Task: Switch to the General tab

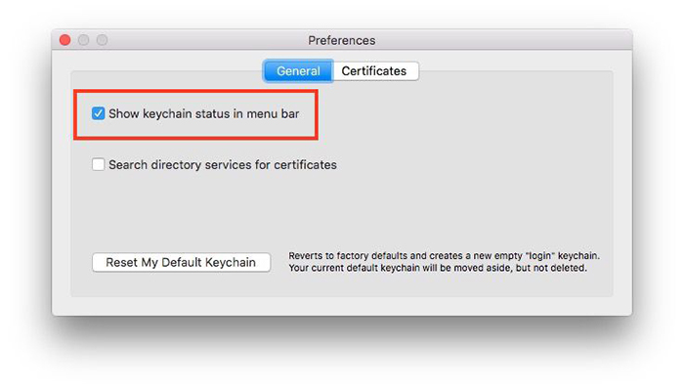Action: pos(298,70)
